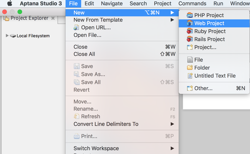Select New in the File menu
The width and height of the screenshot is (250, 154).
pos(122,12)
